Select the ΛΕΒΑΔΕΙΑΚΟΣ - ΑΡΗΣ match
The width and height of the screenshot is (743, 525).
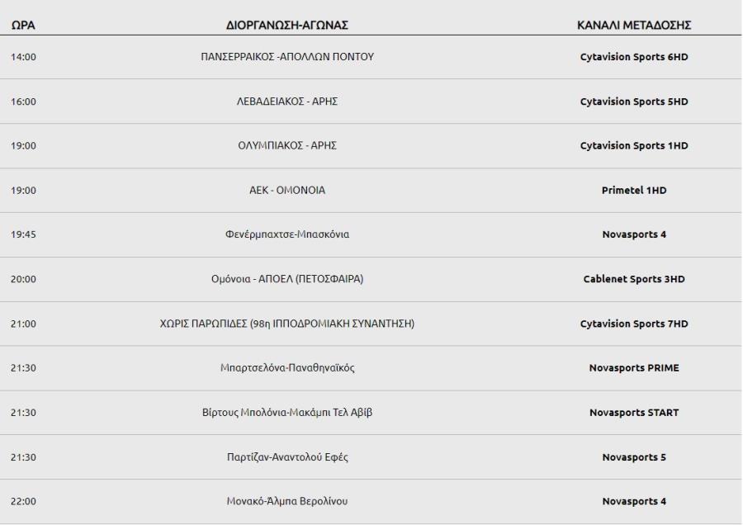coord(287,102)
